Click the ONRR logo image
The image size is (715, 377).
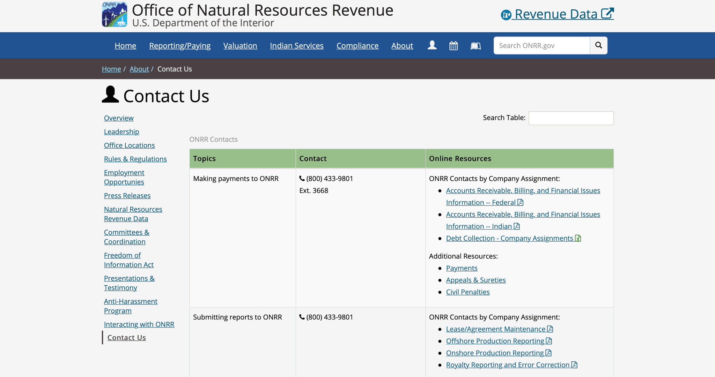coord(115,14)
